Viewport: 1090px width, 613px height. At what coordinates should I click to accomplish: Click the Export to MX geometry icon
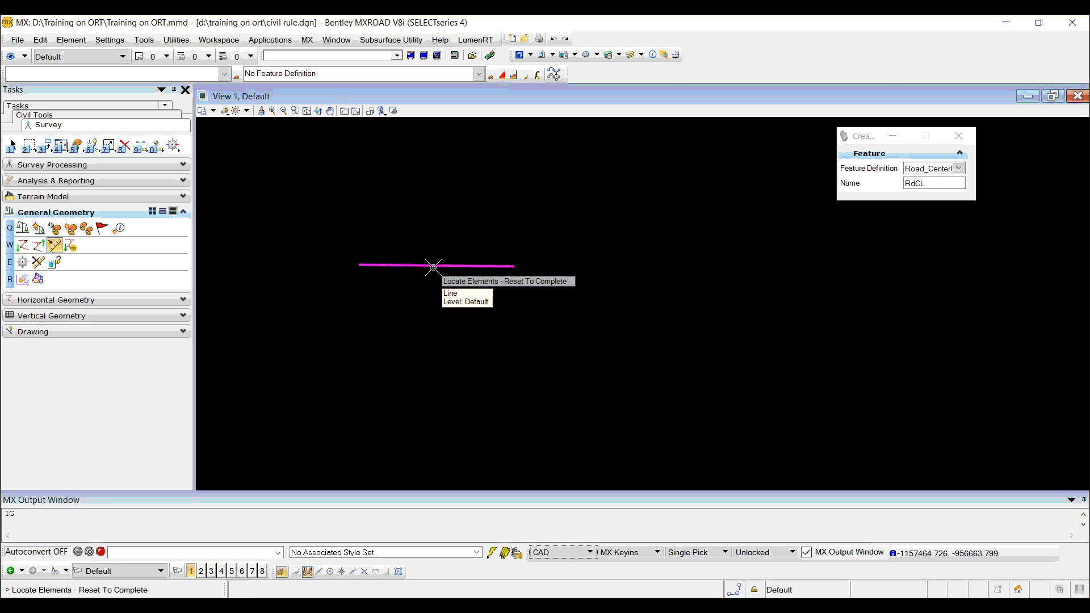tap(70, 246)
